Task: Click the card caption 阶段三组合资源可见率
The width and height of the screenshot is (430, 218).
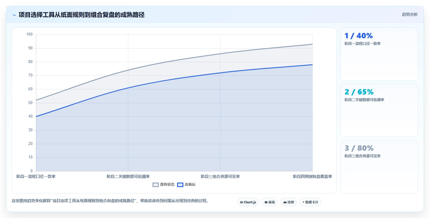Action: [363, 156]
